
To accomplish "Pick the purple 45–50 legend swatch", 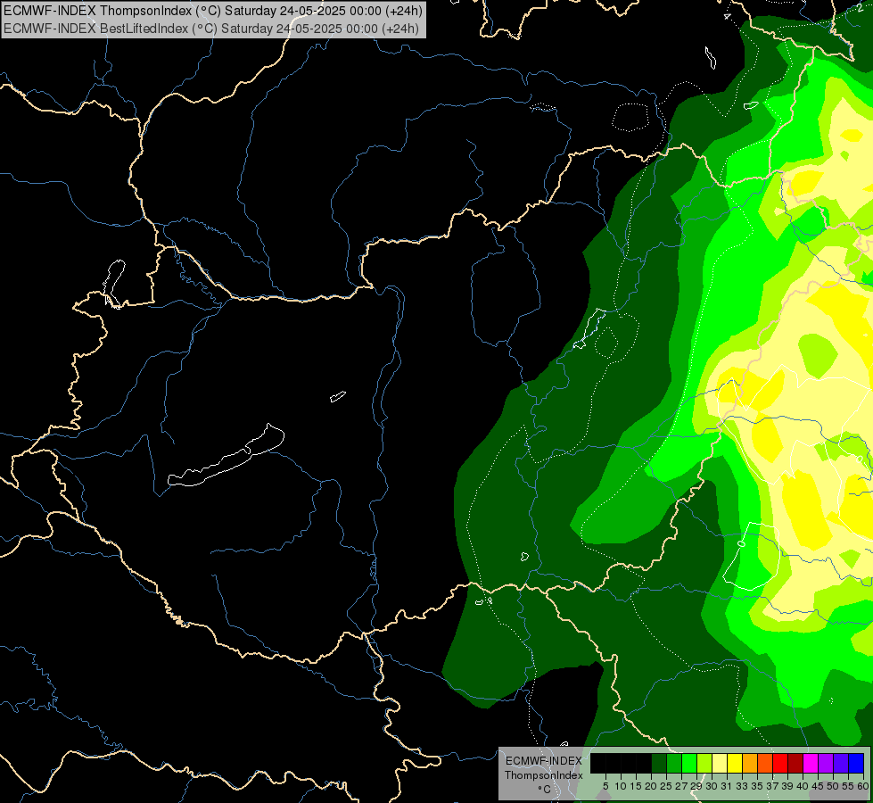I will (x=826, y=763).
